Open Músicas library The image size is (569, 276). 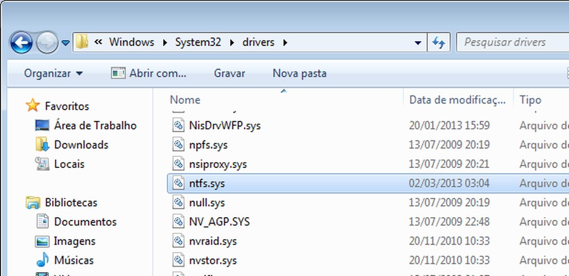[x=73, y=260]
